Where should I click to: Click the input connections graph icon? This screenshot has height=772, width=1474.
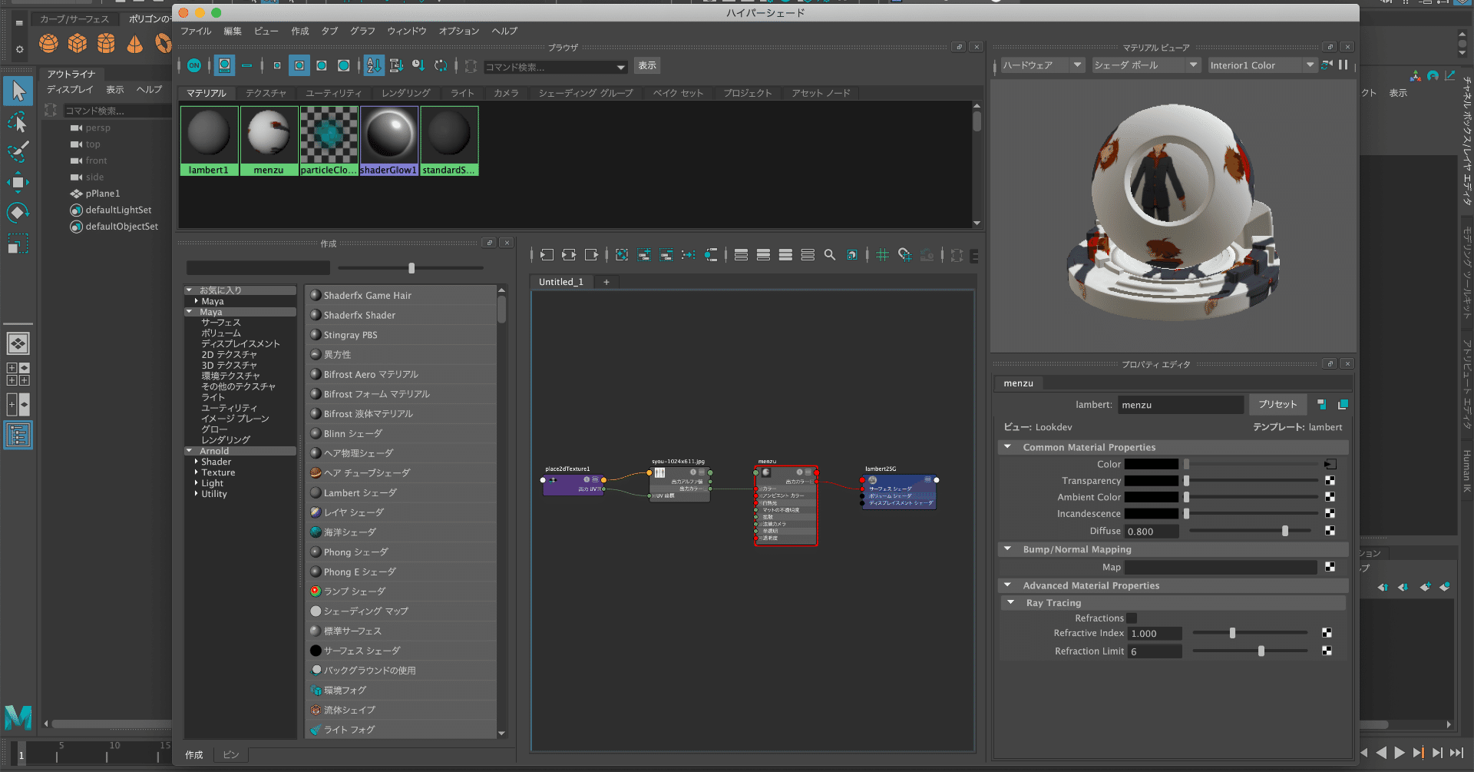point(547,255)
